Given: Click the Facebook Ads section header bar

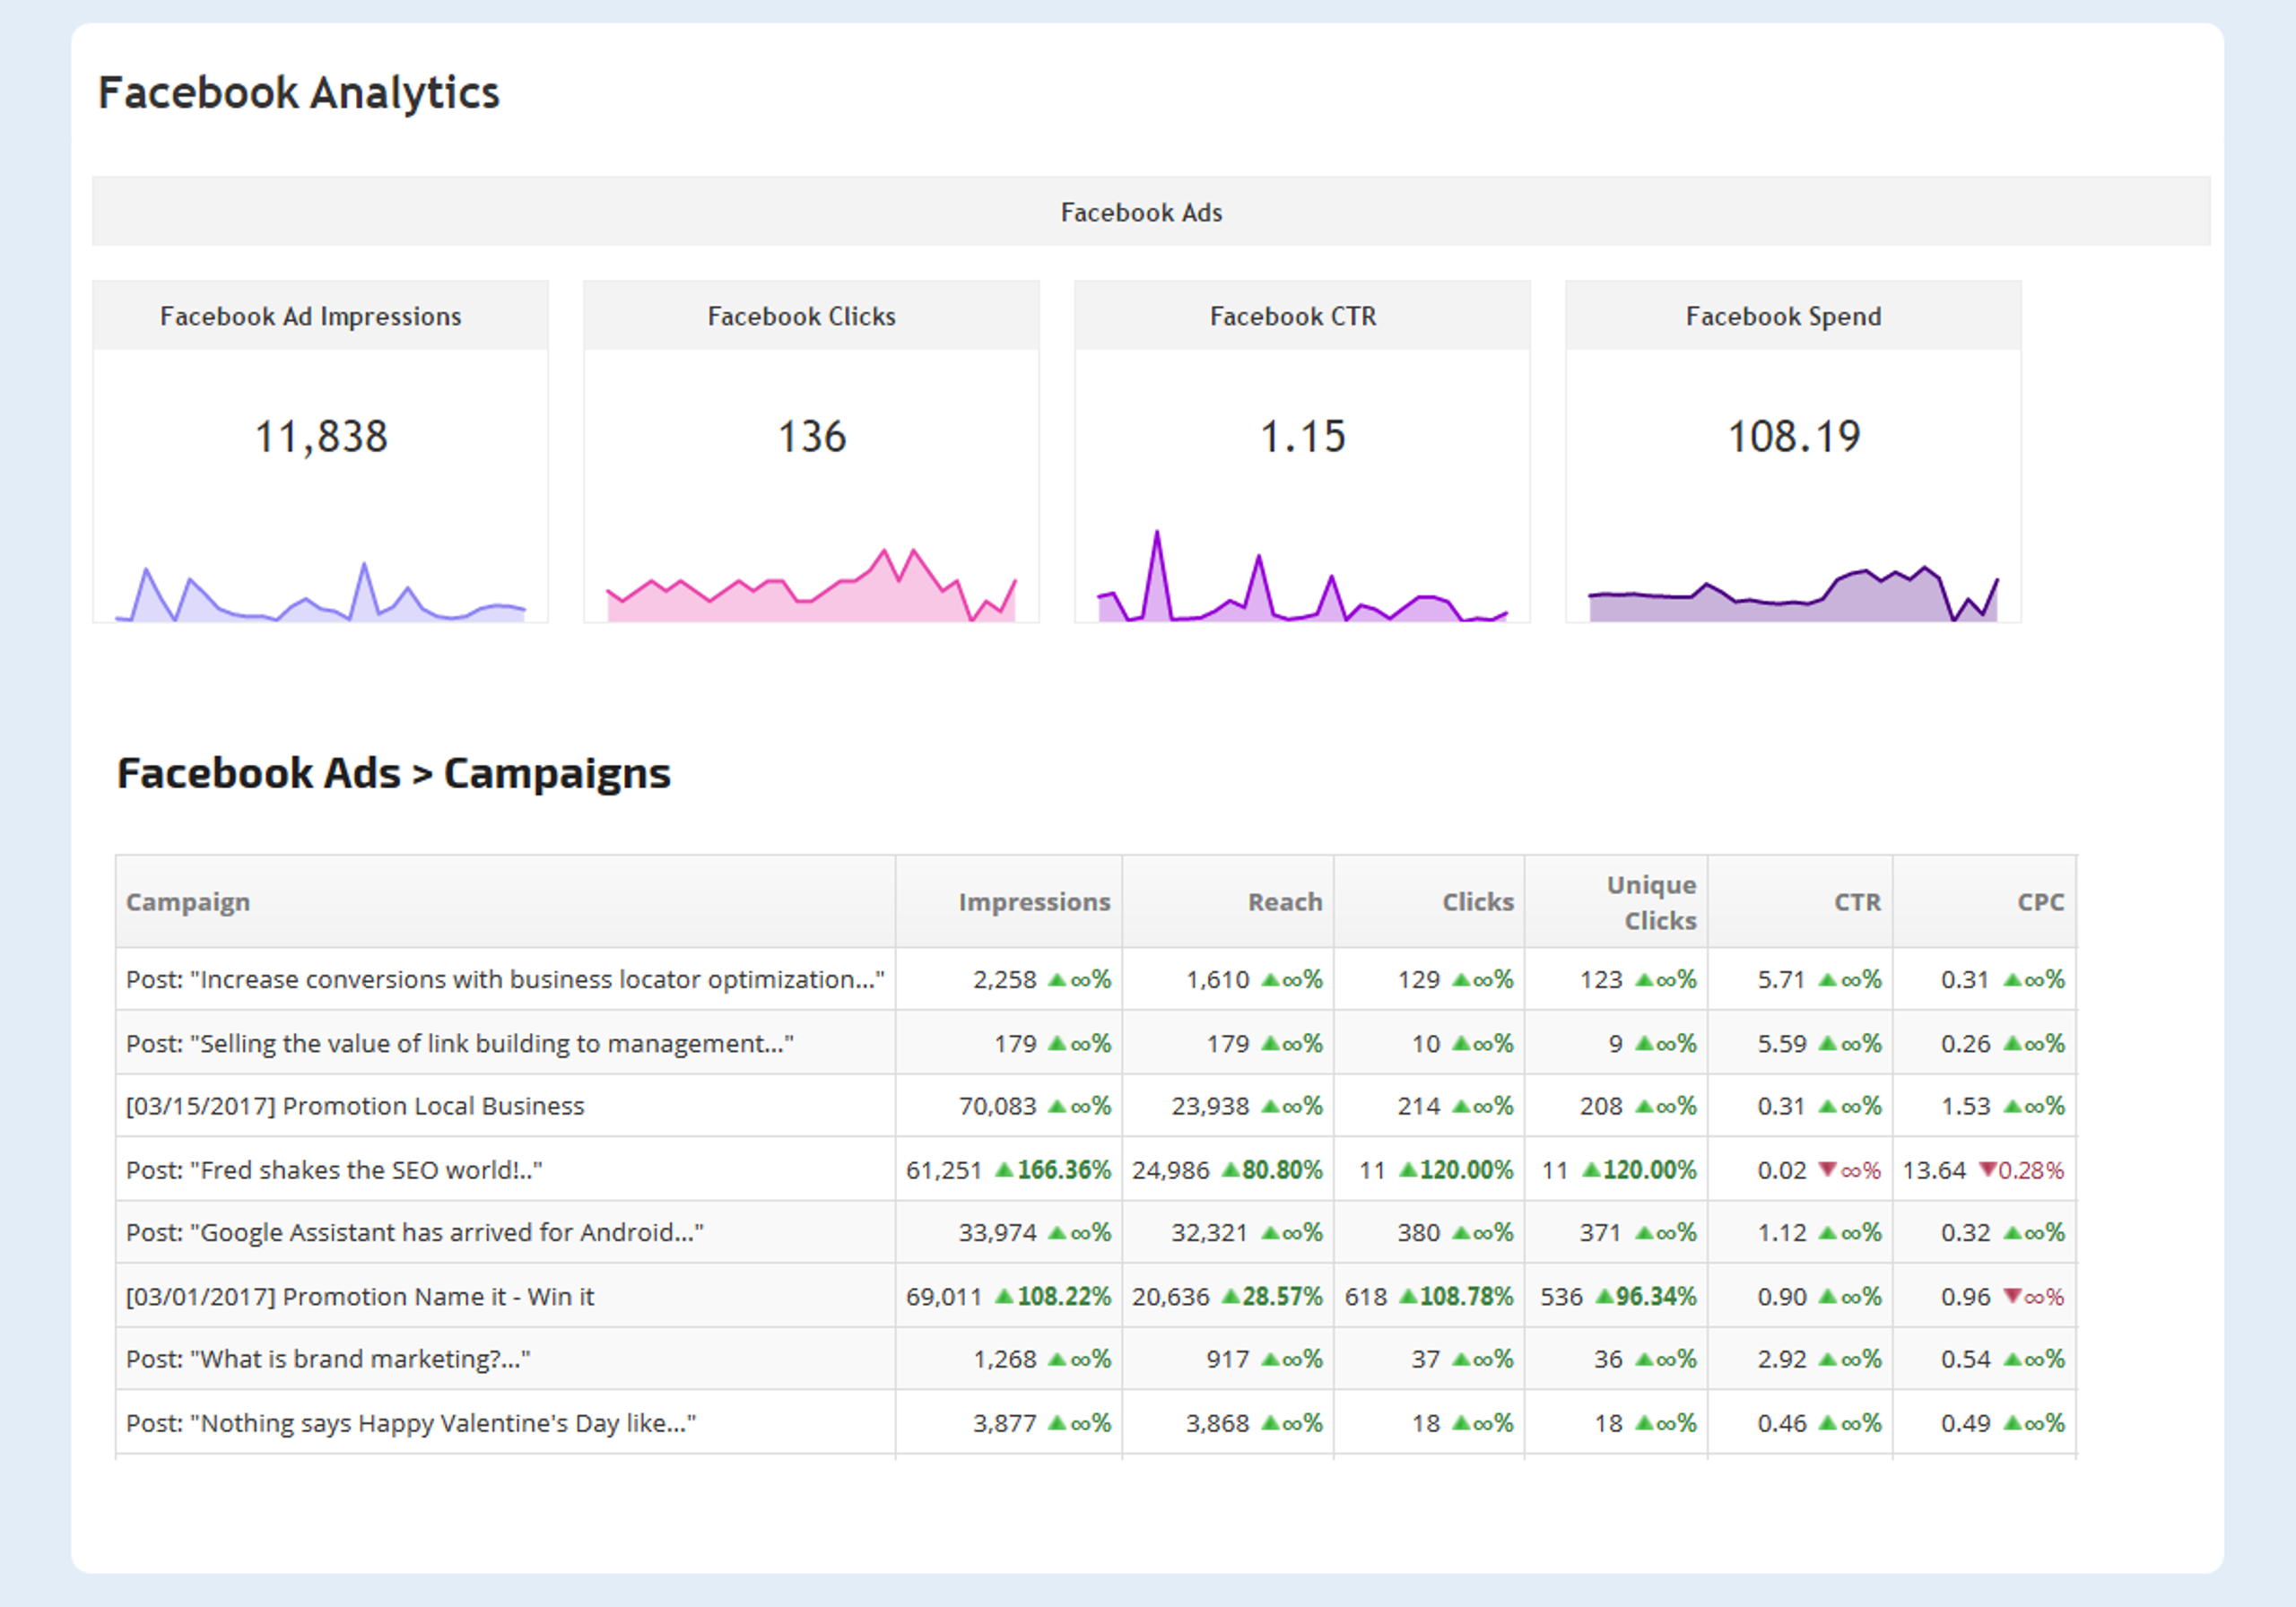Looking at the screenshot, I should (1141, 212).
